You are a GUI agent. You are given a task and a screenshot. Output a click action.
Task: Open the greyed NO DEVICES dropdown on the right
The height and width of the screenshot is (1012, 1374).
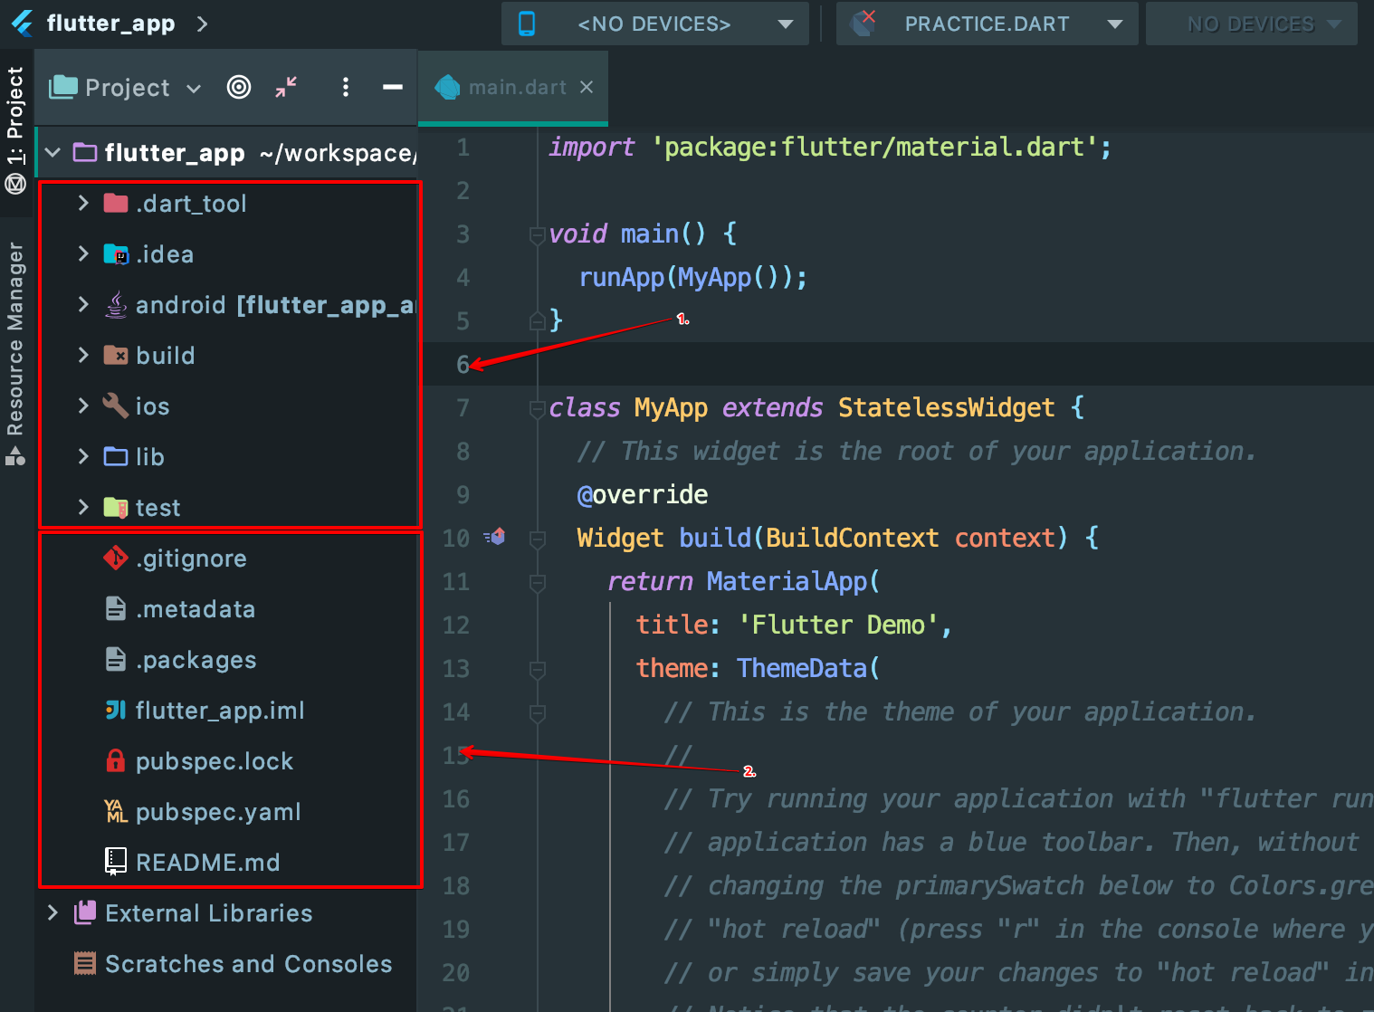coord(1252,24)
